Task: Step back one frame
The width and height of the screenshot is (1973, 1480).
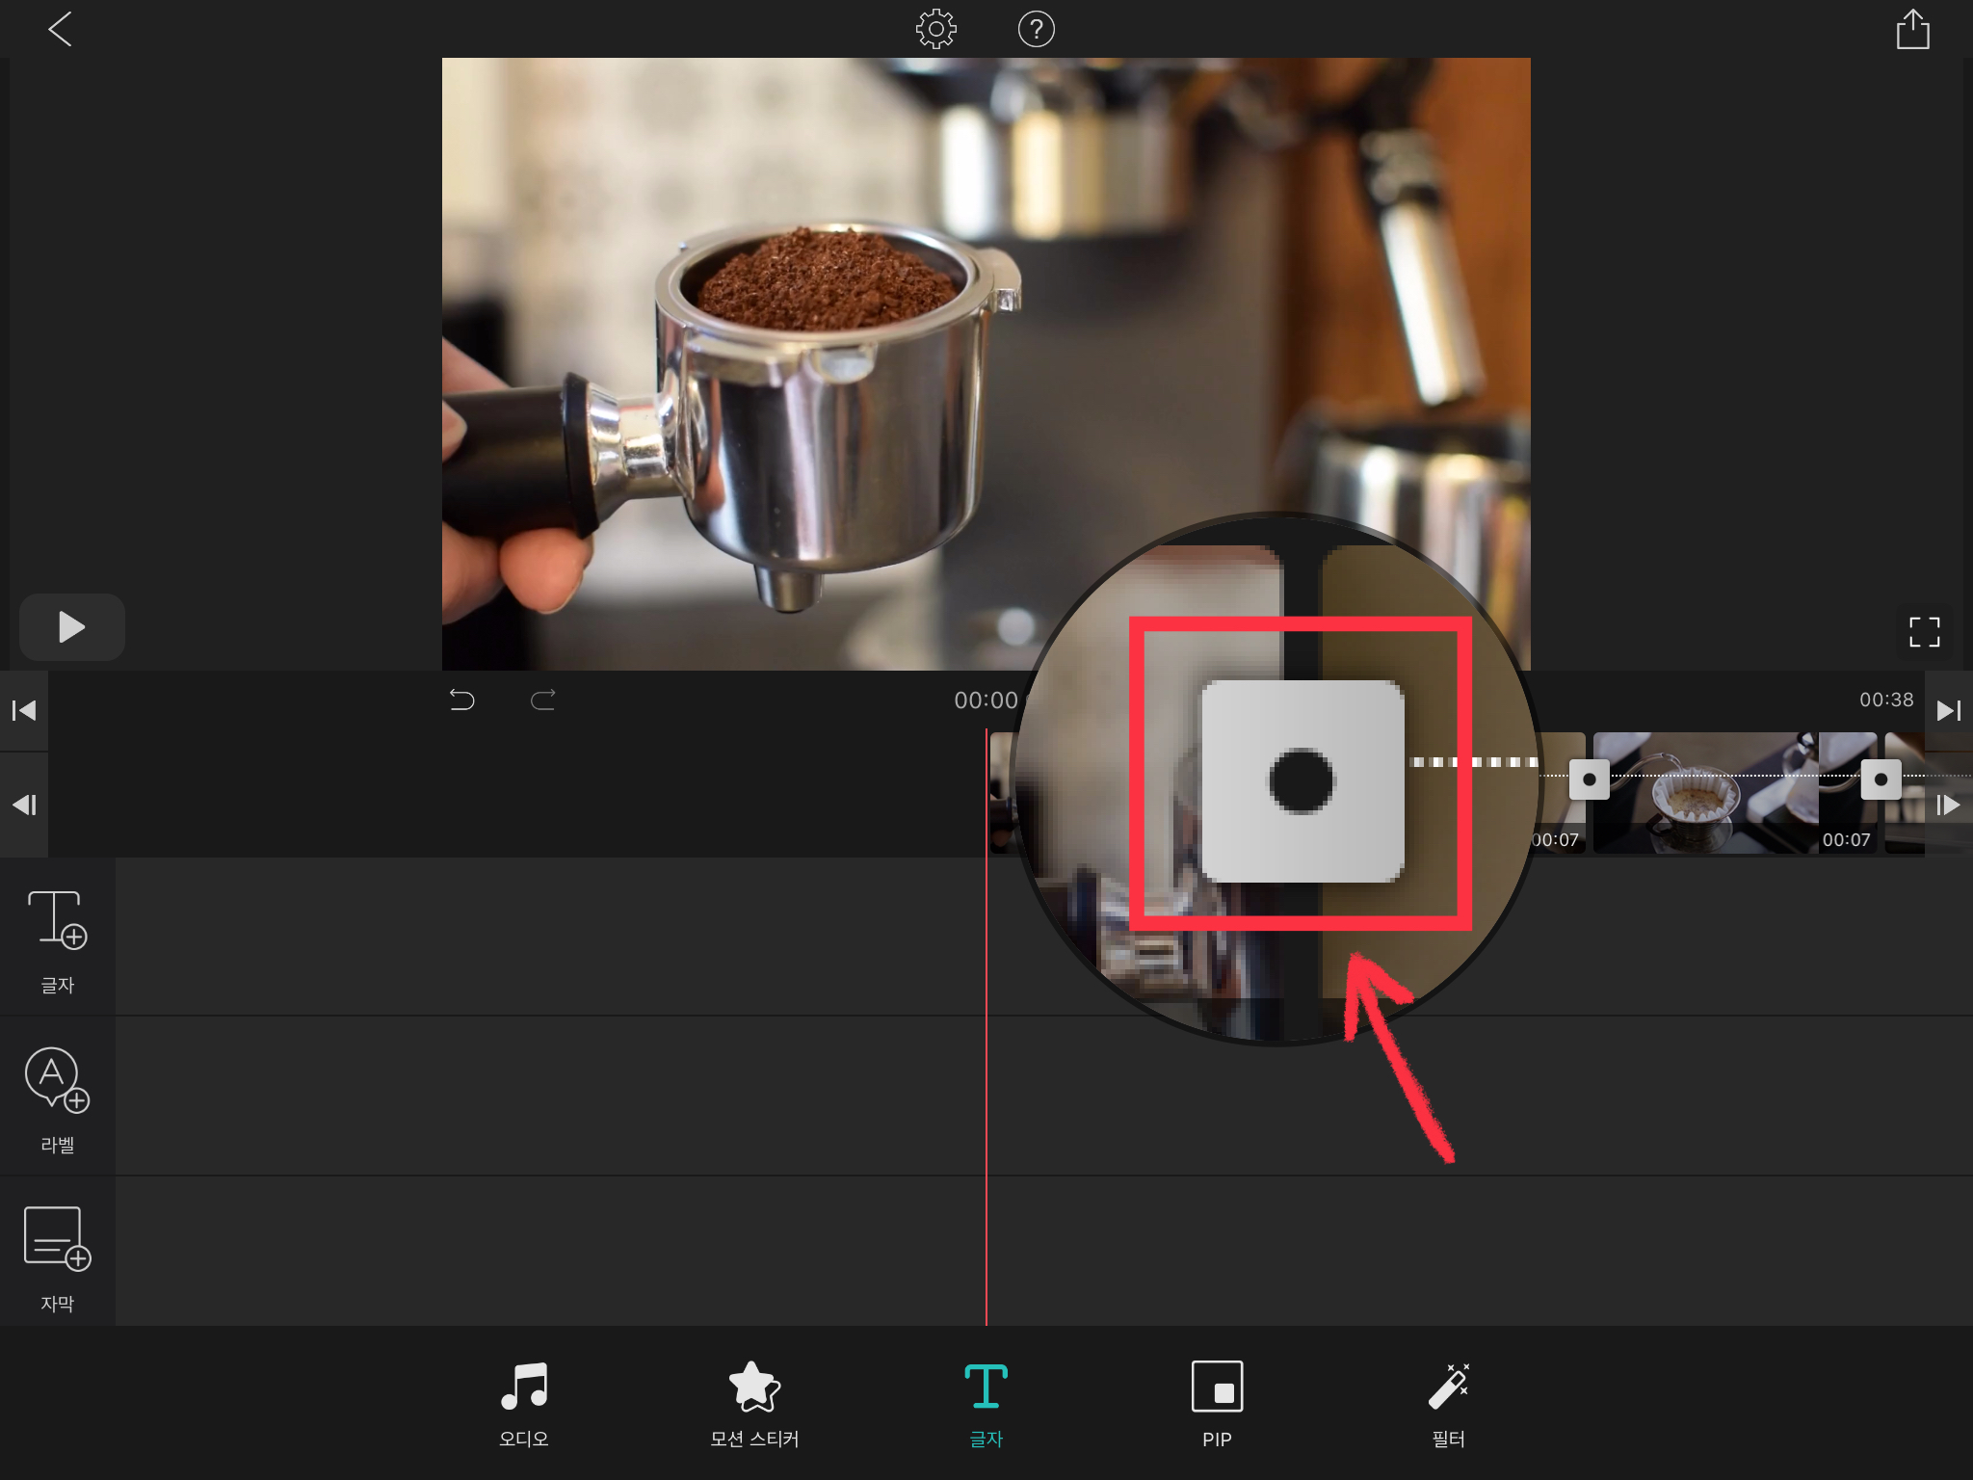Action: click(x=24, y=805)
